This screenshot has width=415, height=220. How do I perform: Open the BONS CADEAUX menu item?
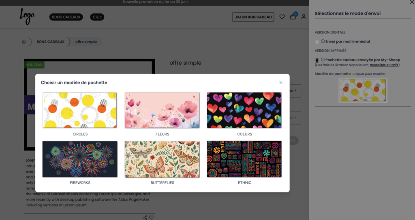coord(66,17)
